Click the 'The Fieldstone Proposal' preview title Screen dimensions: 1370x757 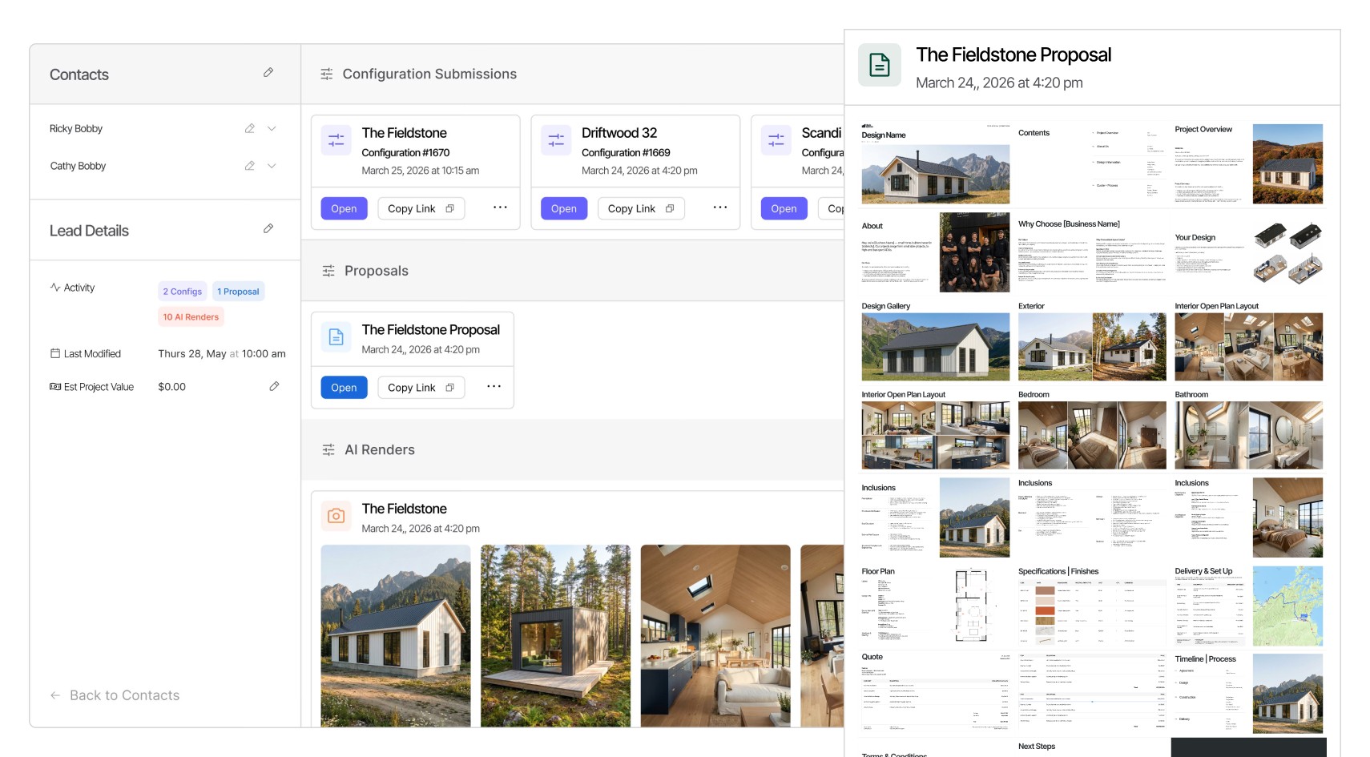tap(1013, 54)
